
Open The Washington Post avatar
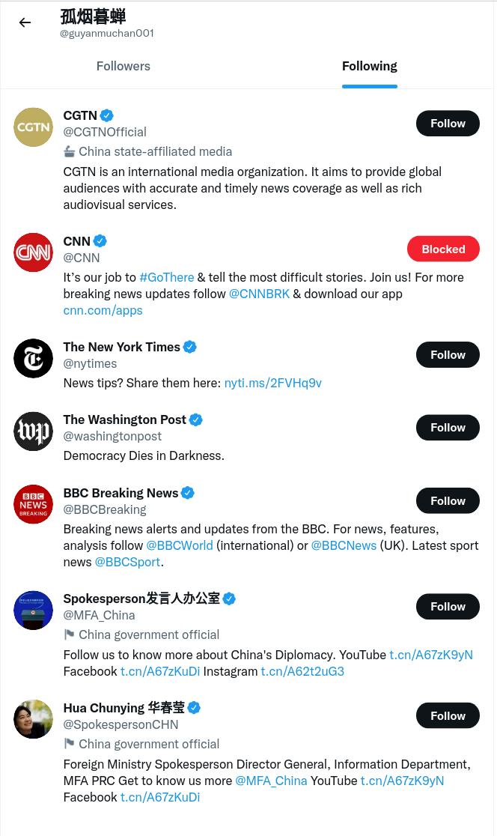[x=33, y=431]
